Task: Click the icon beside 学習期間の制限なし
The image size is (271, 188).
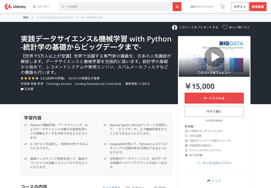Action: pos(186,146)
